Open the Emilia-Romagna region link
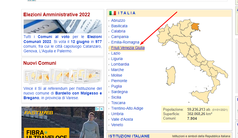 tap(125, 42)
